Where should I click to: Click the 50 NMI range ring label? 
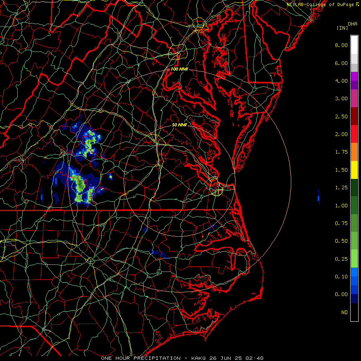pyautogui.click(x=179, y=125)
